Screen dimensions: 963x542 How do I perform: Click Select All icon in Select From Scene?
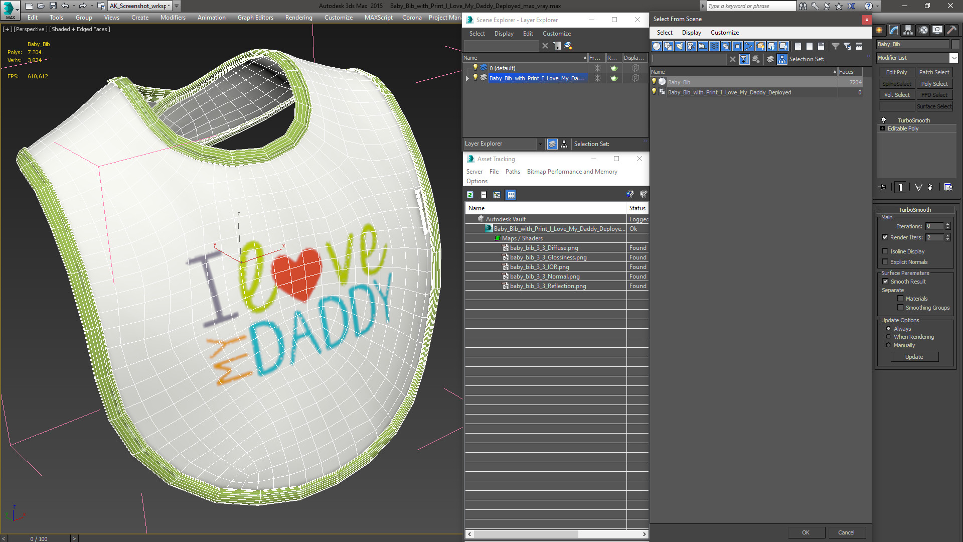coord(798,46)
